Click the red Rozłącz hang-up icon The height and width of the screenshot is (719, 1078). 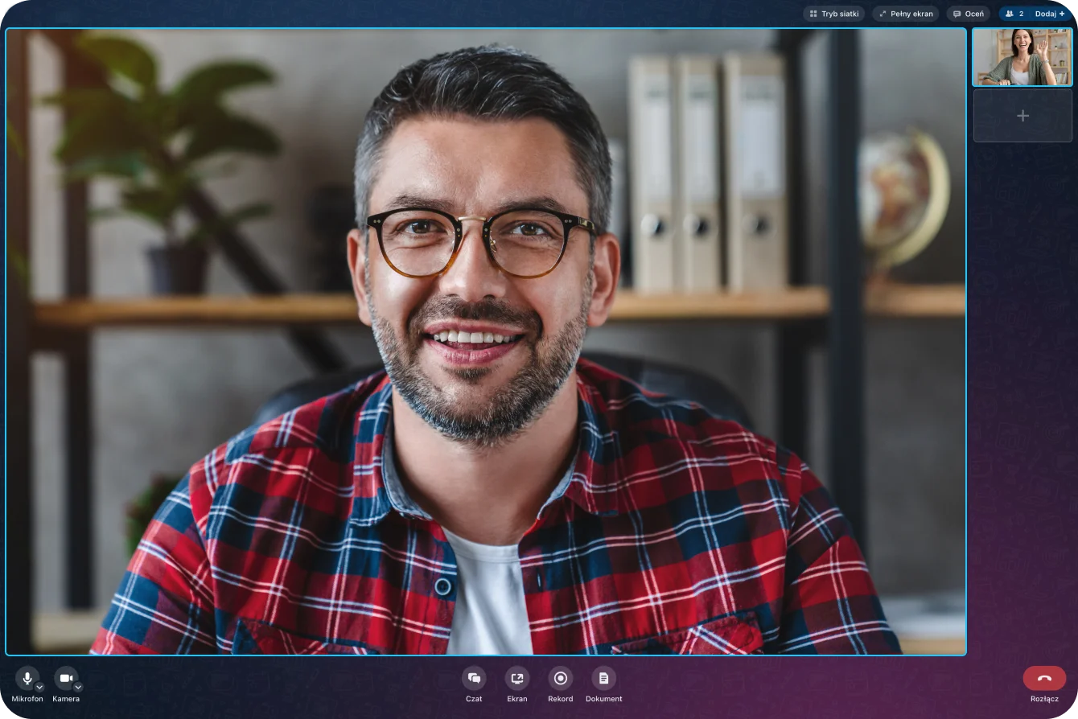click(x=1044, y=678)
